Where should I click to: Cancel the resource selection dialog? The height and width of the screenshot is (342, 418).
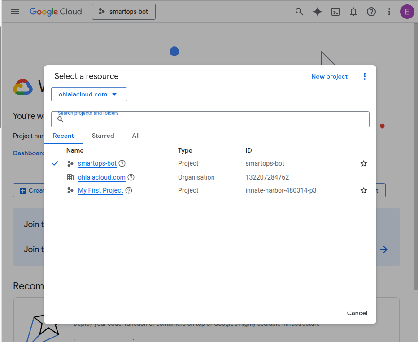(x=357, y=313)
